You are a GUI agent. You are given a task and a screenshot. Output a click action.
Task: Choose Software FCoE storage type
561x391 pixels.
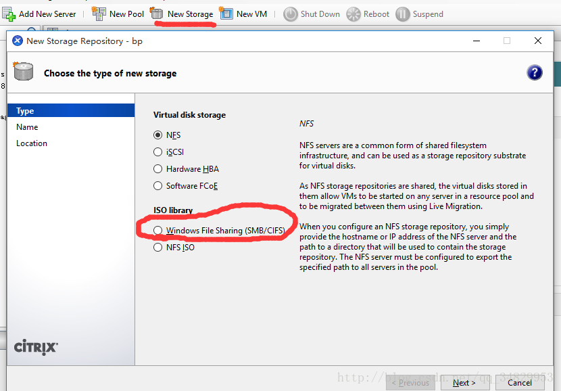(158, 186)
